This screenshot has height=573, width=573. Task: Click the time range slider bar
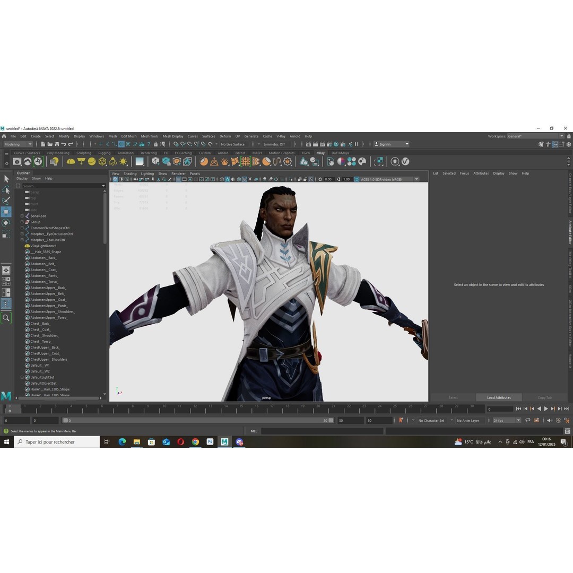coord(198,421)
